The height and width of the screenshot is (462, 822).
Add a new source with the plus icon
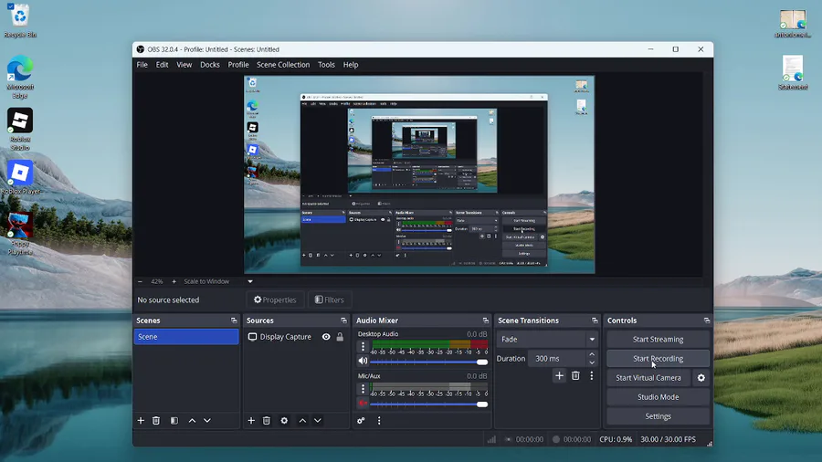click(x=251, y=421)
